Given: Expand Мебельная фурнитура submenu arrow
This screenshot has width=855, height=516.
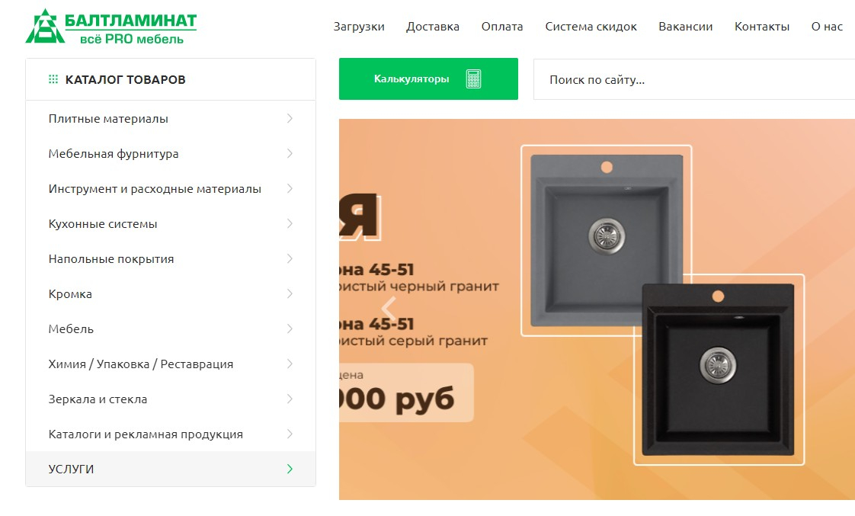Looking at the screenshot, I should point(290,153).
